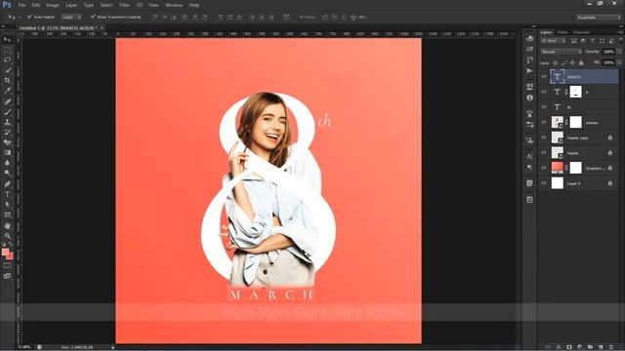This screenshot has width=625, height=351.
Task: Click the Lock all padlock icon in the Lock row
Action: click(x=581, y=62)
